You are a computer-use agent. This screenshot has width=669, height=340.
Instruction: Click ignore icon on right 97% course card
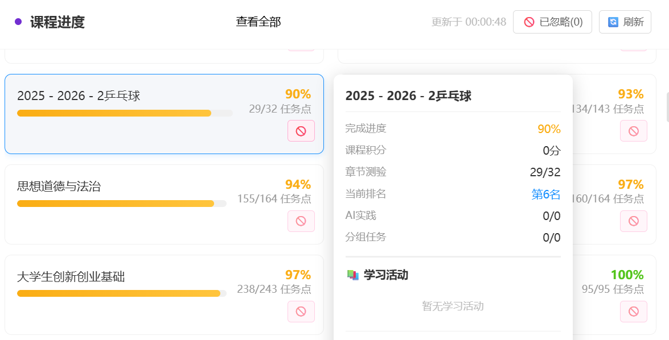pyautogui.click(x=633, y=221)
